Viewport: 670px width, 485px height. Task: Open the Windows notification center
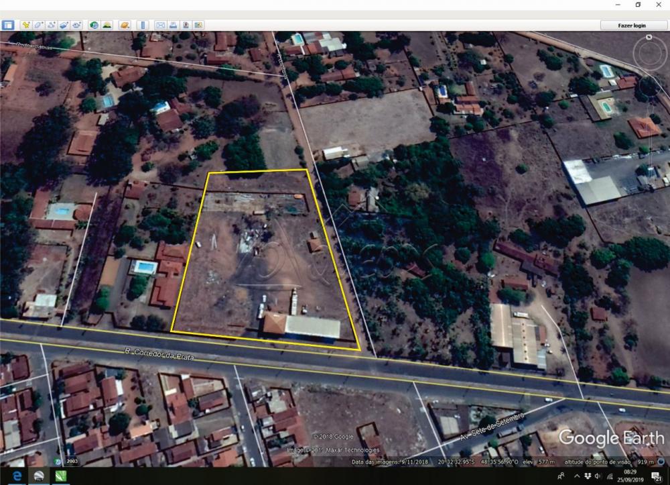[656, 476]
